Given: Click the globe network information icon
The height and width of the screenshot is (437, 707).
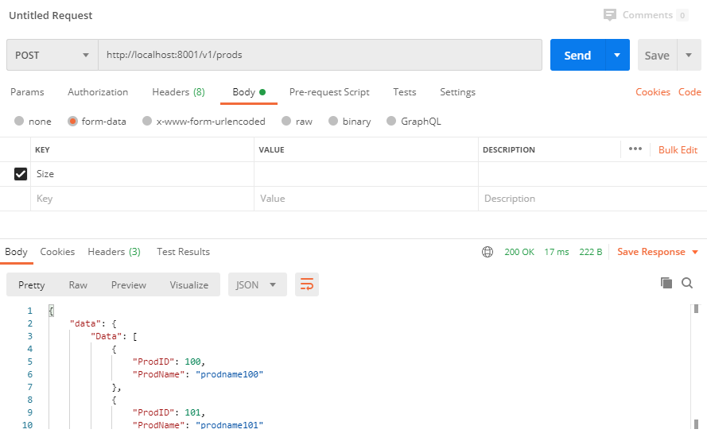Looking at the screenshot, I should [488, 252].
